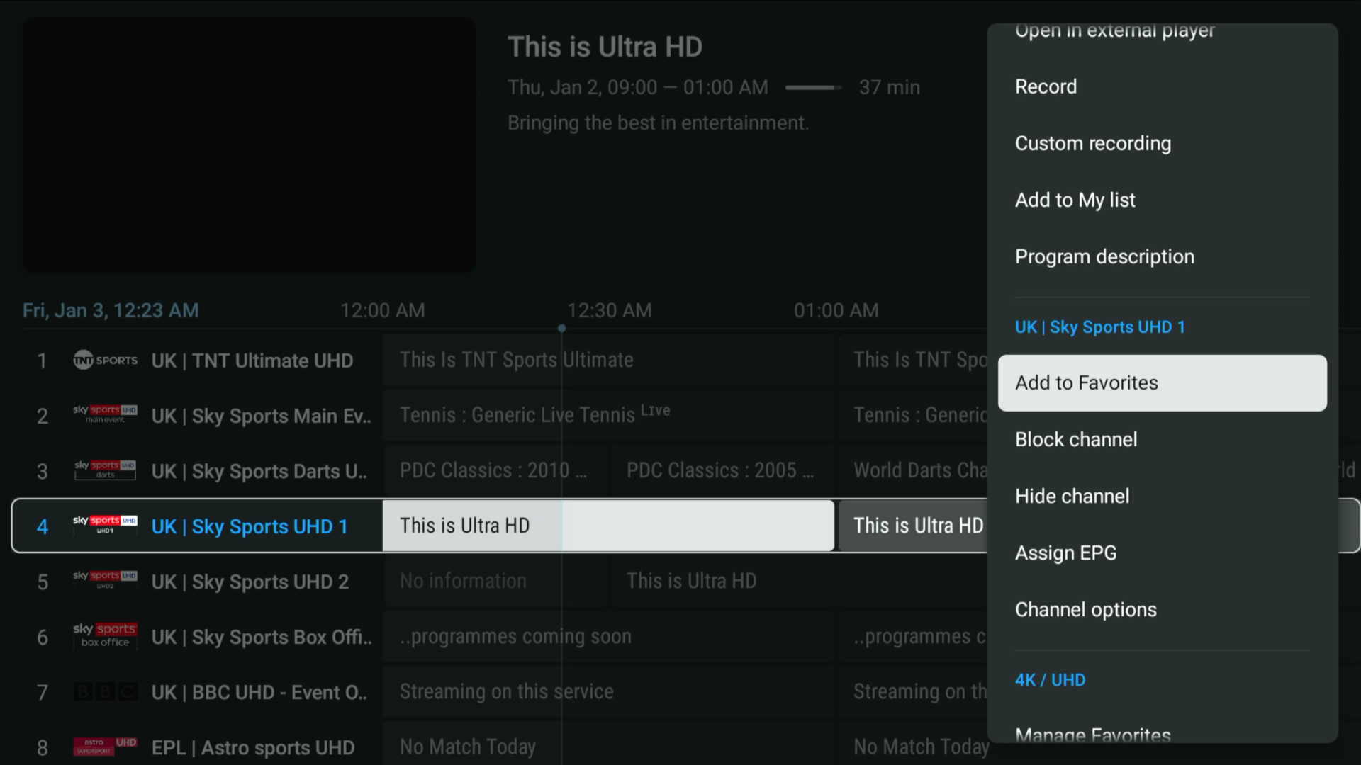1361x765 pixels.
Task: Open Assign EPG option
Action: (1065, 553)
